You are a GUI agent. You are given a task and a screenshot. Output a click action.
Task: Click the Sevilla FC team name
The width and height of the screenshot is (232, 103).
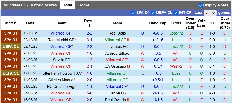click(x=62, y=60)
